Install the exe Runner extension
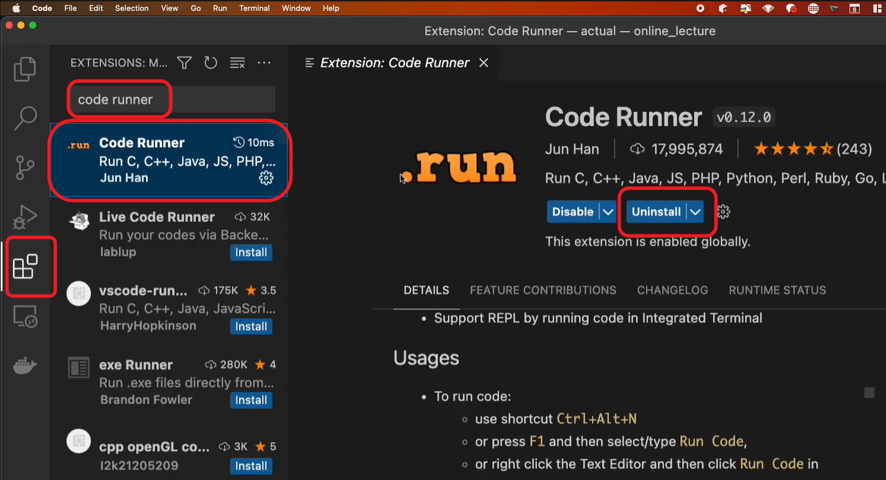Image resolution: width=886 pixels, height=480 pixels. [251, 400]
